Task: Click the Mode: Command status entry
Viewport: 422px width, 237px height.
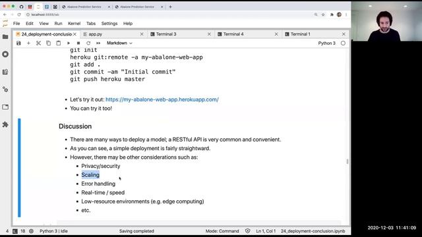Action: pyautogui.click(x=222, y=231)
